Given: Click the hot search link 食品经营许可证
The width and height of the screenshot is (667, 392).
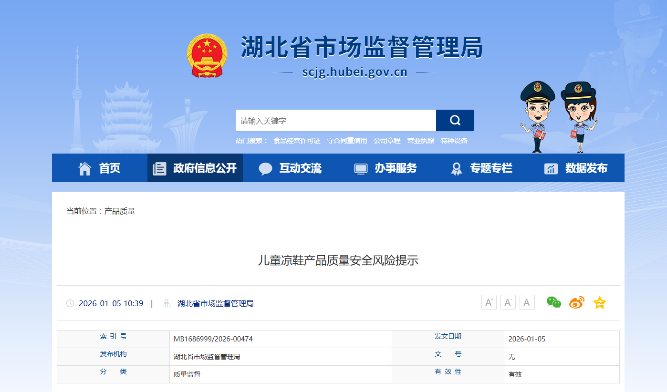Looking at the screenshot, I should coord(297,141).
